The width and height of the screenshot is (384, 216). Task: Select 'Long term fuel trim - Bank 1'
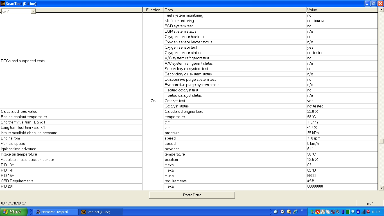coord(71,127)
